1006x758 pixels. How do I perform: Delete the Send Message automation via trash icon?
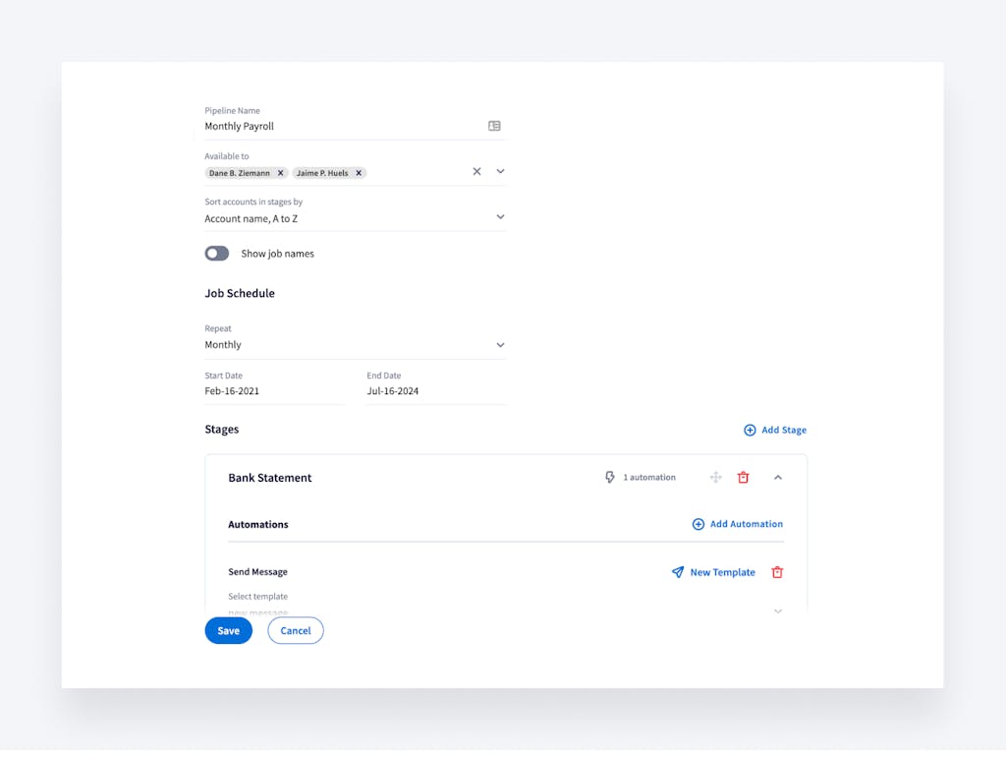pos(777,572)
